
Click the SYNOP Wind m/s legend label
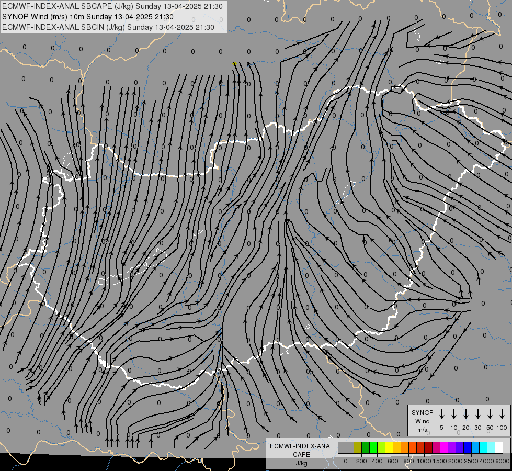[422, 421]
